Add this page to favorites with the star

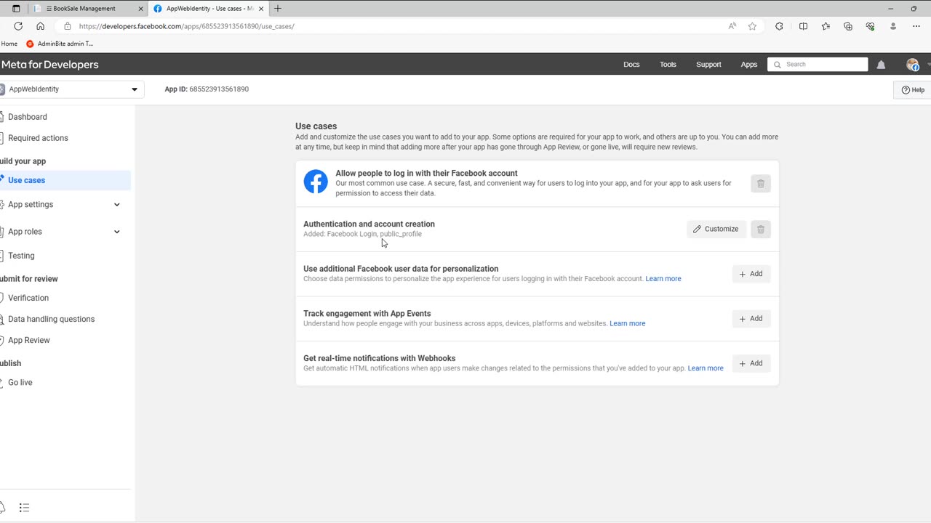[x=752, y=26]
